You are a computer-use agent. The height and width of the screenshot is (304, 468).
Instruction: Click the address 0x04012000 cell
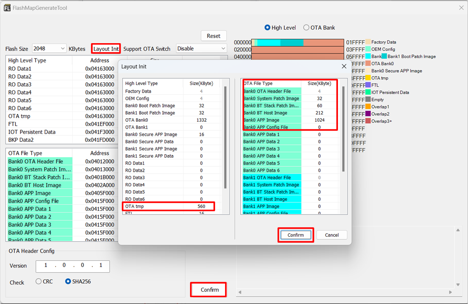pos(100,161)
